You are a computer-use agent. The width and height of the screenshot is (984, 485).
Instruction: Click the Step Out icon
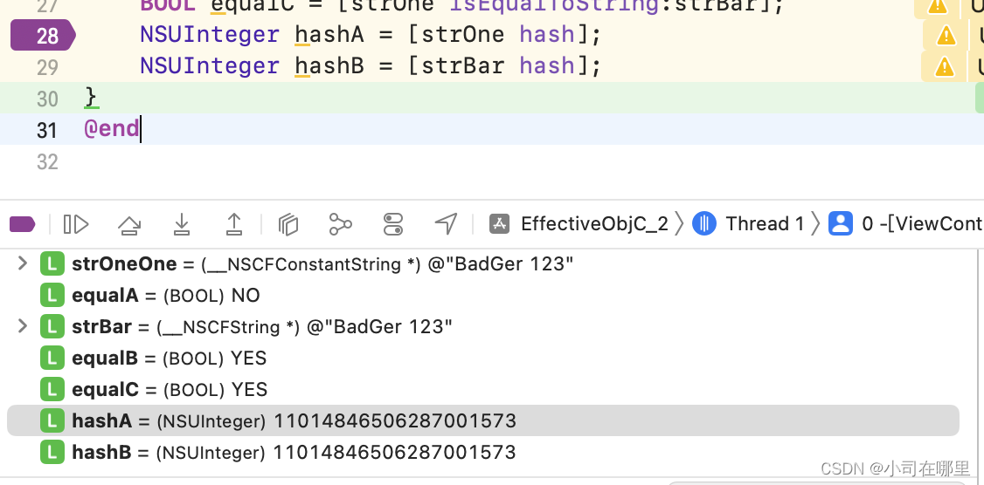tap(234, 225)
